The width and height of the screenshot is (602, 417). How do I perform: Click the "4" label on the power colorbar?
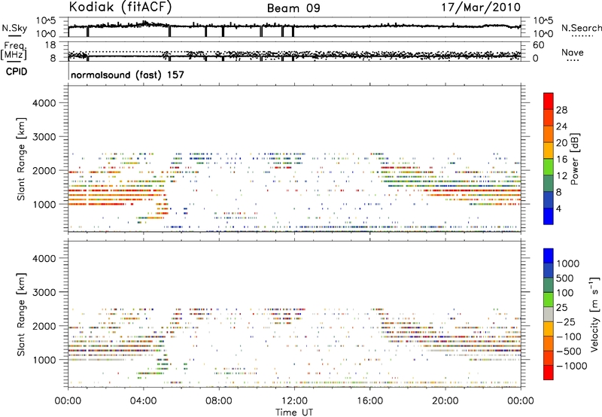(x=558, y=208)
